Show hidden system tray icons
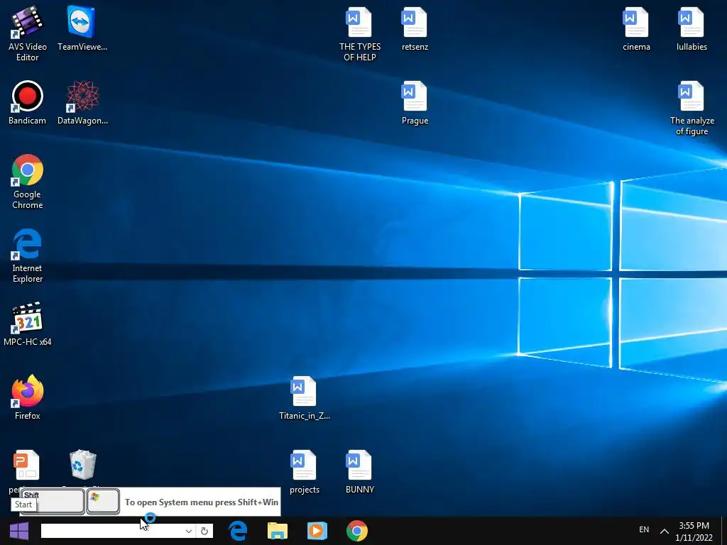727x545 pixels. point(665,531)
